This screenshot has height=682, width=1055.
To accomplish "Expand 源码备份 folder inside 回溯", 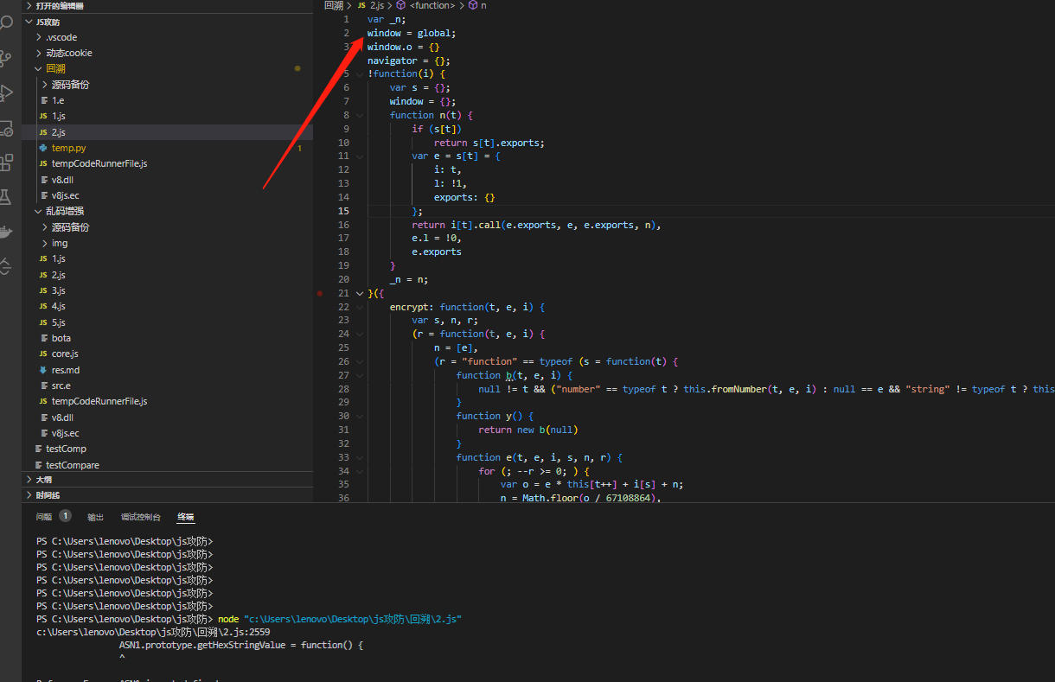I will coord(45,85).
